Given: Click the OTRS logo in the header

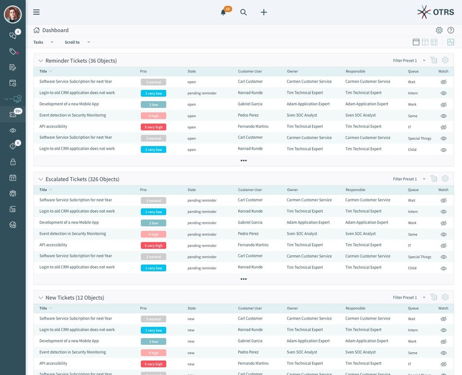Looking at the screenshot, I should click(x=435, y=12).
